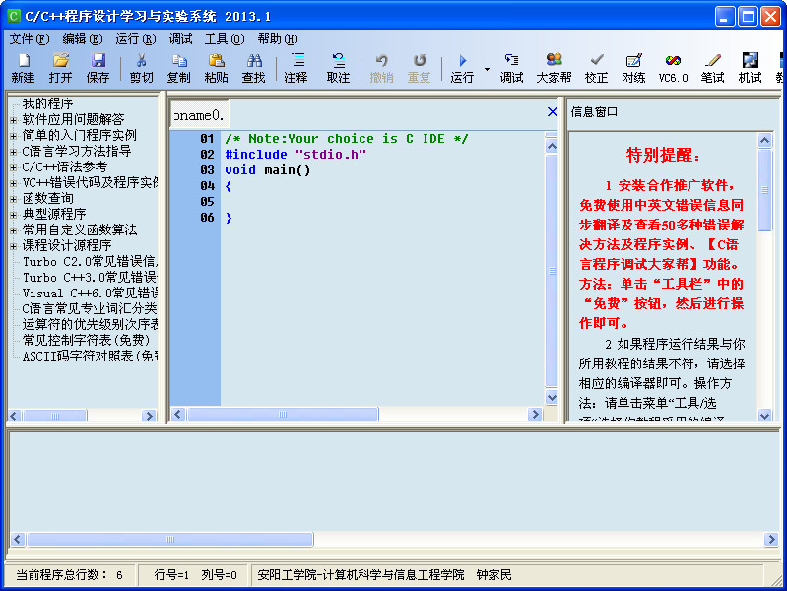This screenshot has width=787, height=591.
Task: Click status bar 当前程序总行数 entry
Action: 69,575
